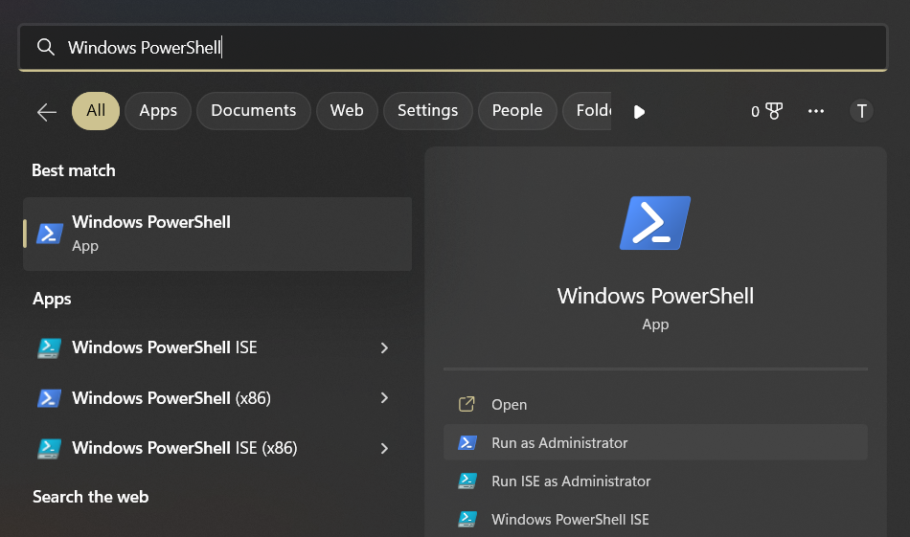910x537 pixels.
Task: Select the Web filter tab
Action: click(347, 111)
